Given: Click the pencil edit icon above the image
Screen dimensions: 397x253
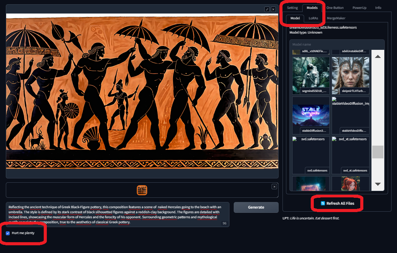Looking at the screenshot, I should point(267,9).
